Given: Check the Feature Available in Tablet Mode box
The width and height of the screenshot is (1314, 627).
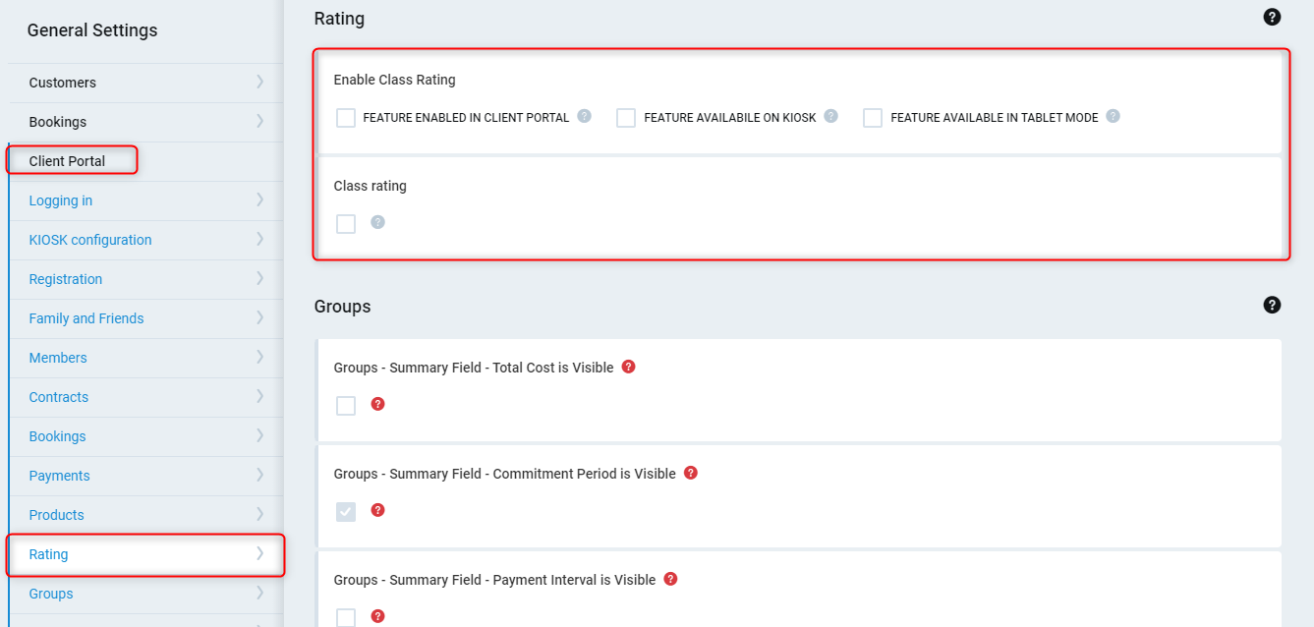Looking at the screenshot, I should (x=873, y=118).
